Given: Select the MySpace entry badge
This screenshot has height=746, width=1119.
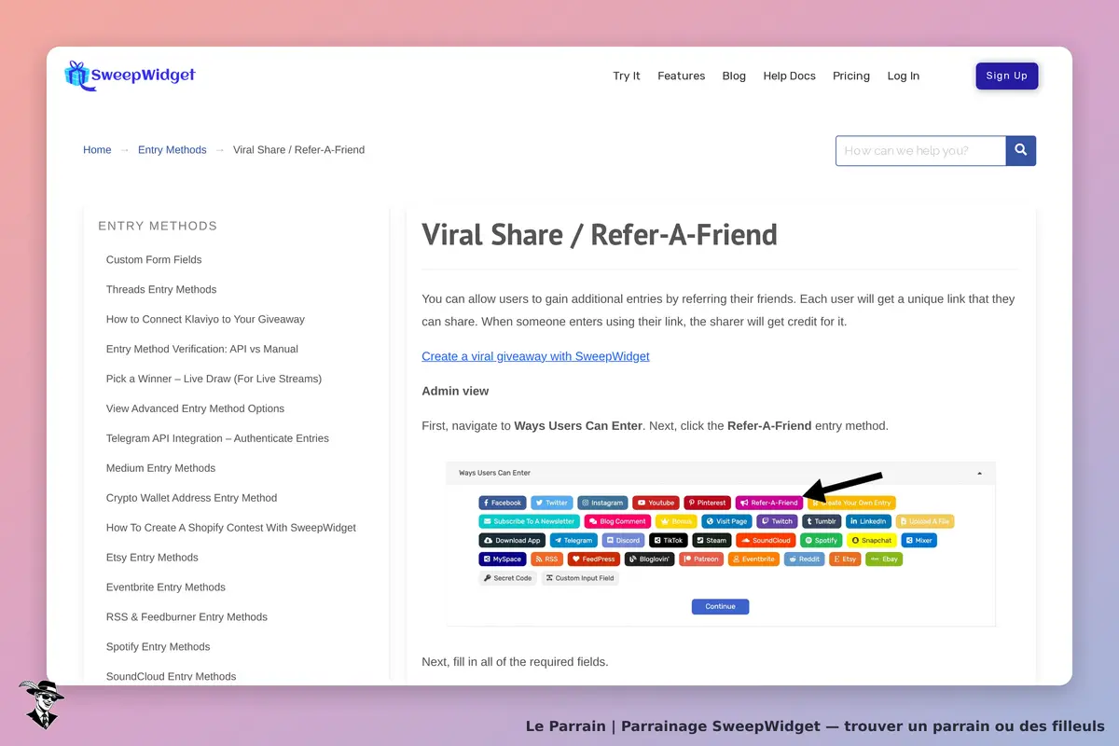Looking at the screenshot, I should coord(503,559).
